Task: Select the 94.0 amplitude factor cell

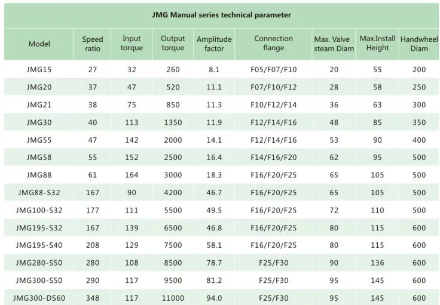Action: [214, 298]
